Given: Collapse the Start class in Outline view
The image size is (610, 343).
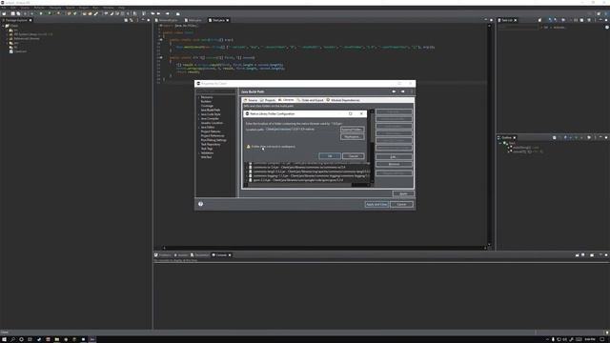Looking at the screenshot, I should [x=500, y=143].
